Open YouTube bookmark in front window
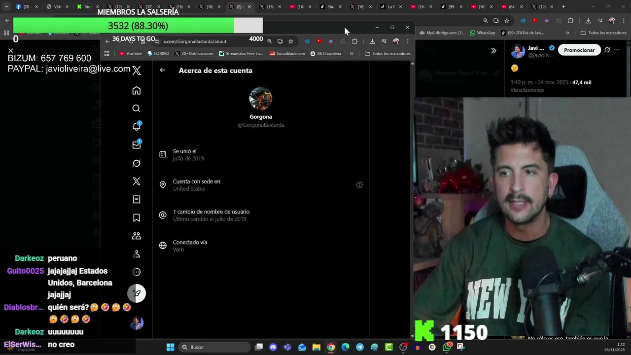Screen dimensions: 631x355 click(131, 53)
